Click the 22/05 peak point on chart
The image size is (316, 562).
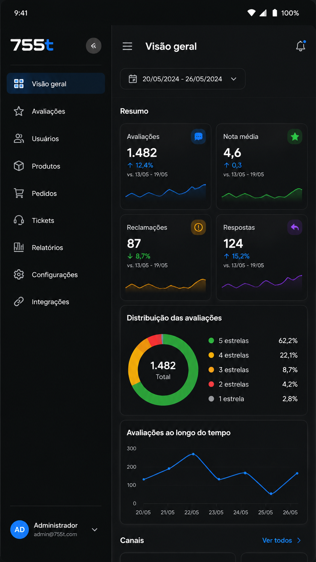tap(193, 454)
